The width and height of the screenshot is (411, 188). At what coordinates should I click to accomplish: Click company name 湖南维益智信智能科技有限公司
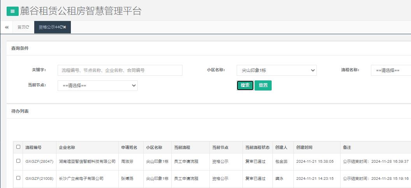87,161
